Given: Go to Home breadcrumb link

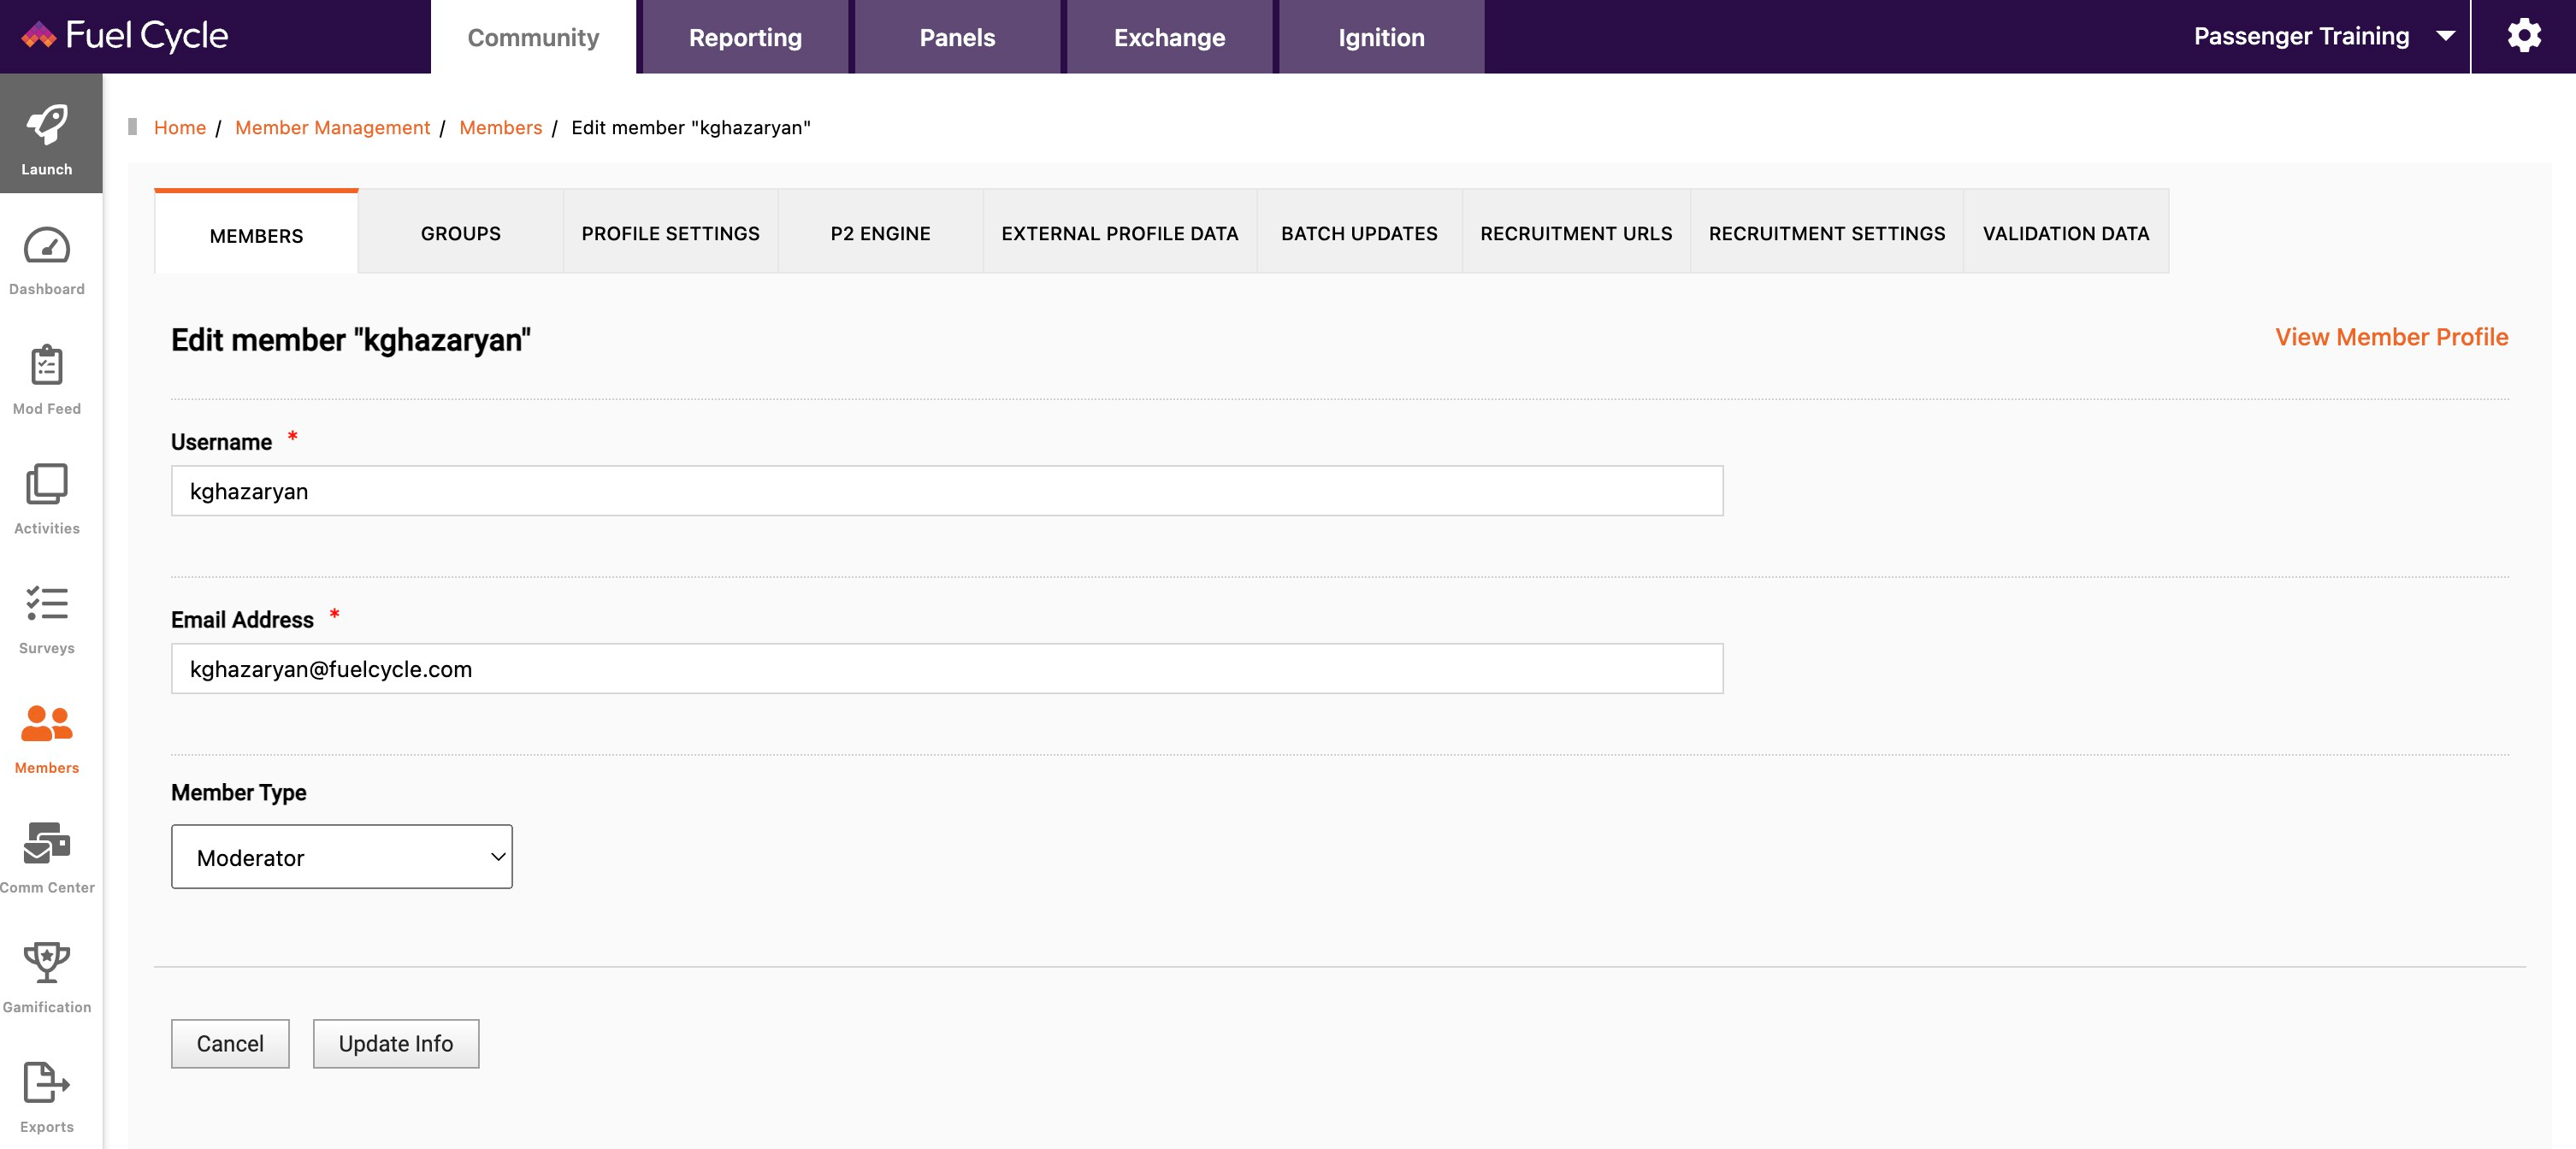Looking at the screenshot, I should click(x=180, y=127).
